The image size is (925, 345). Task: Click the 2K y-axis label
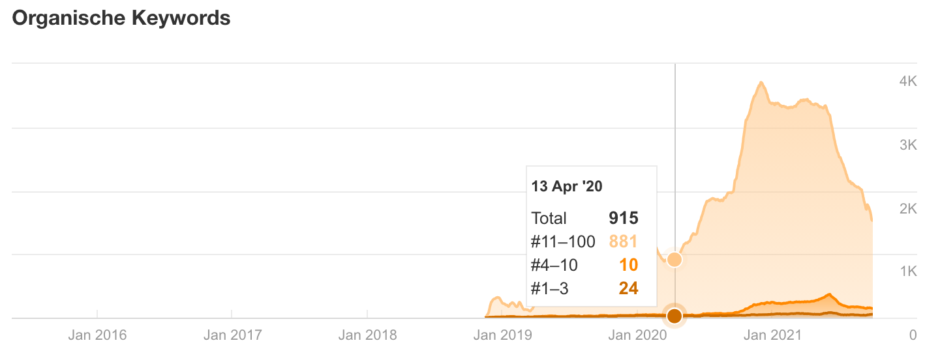point(908,208)
